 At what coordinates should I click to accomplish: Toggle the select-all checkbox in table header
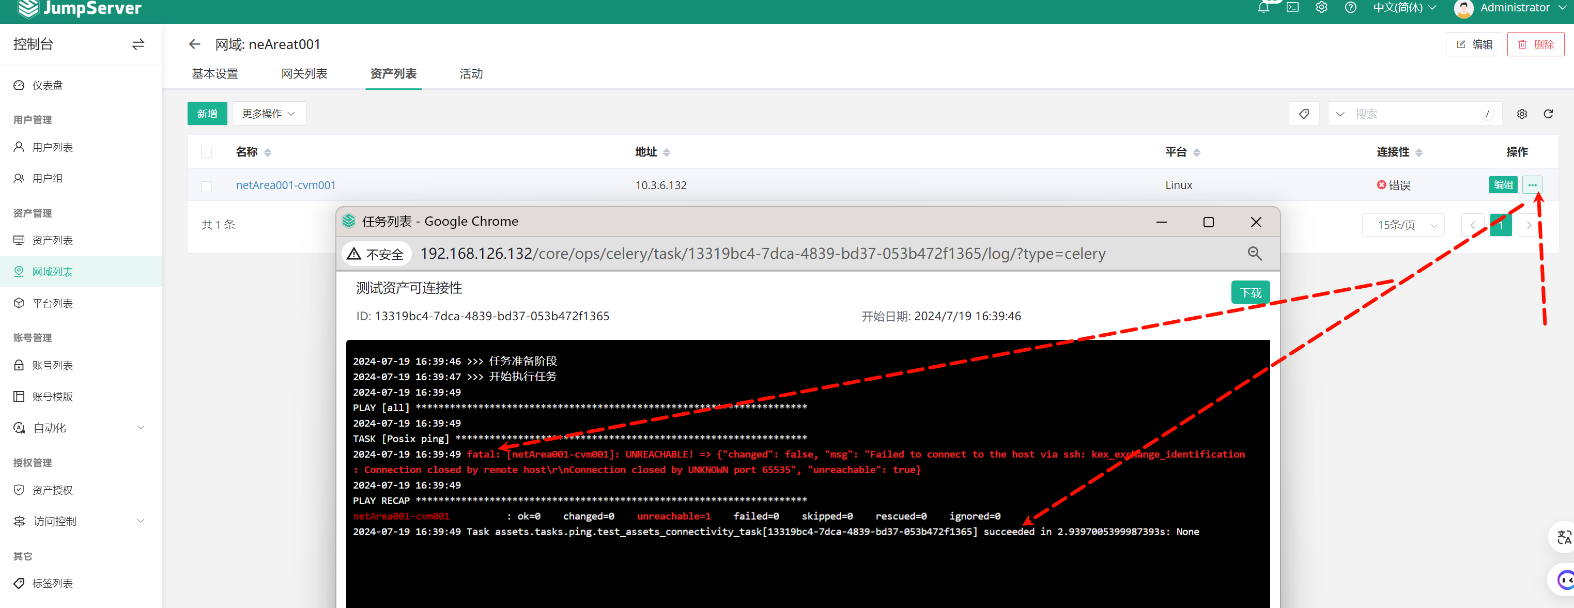207,152
